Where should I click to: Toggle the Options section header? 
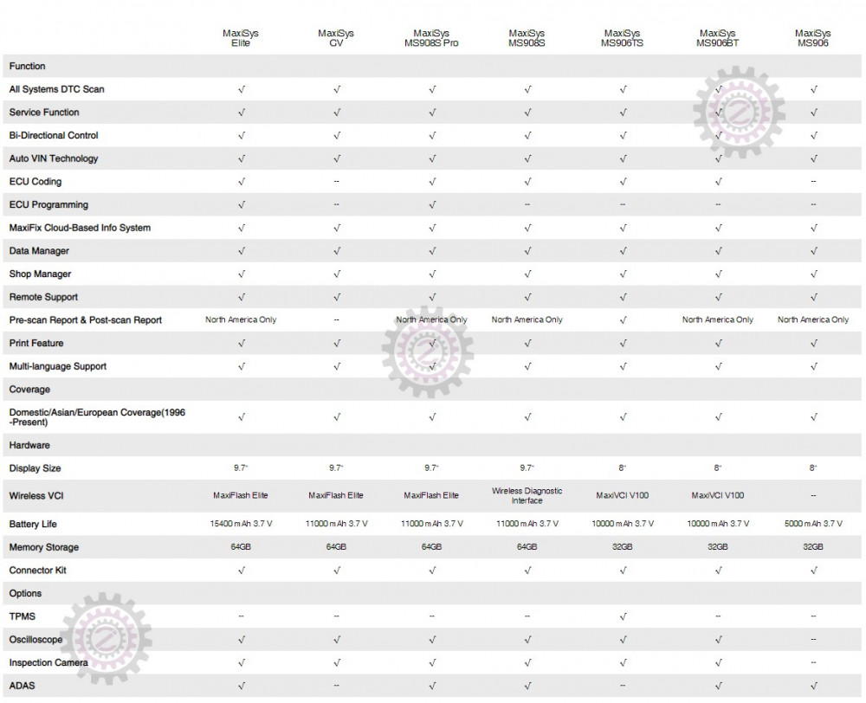pos(26,594)
